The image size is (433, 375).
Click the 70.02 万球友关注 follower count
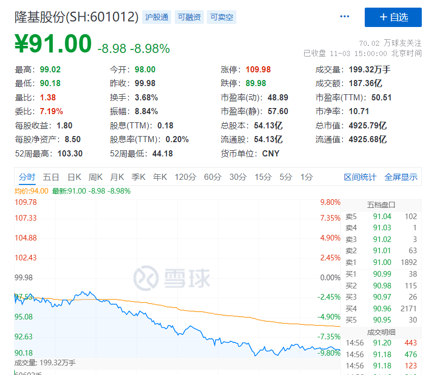[390, 43]
